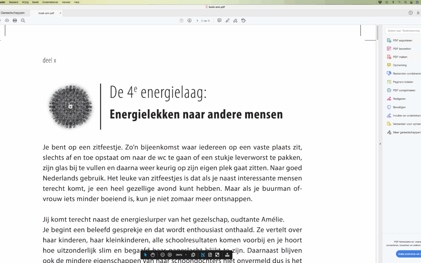Click the page display copy icon
The image size is (421, 263).
(193, 255)
